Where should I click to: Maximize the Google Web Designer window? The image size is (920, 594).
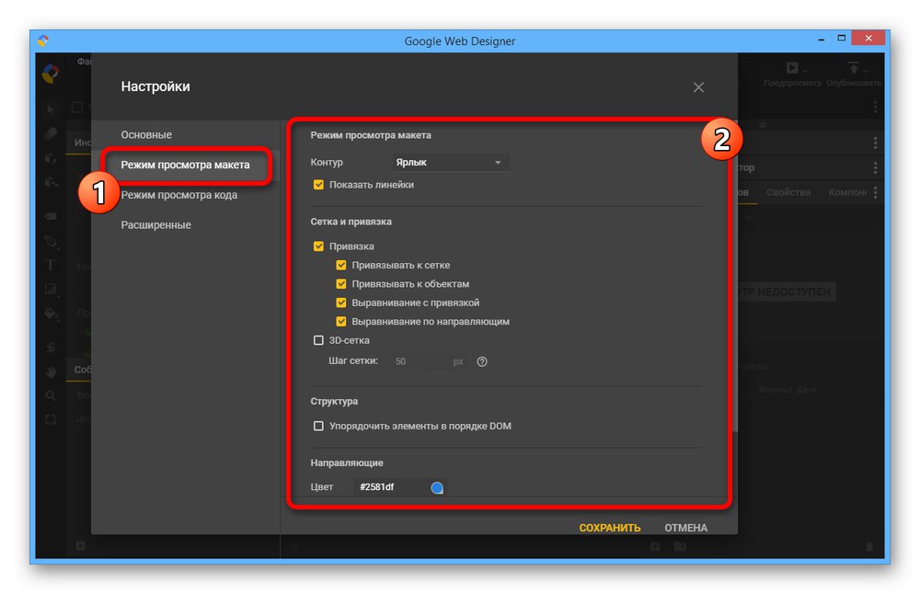coord(842,38)
